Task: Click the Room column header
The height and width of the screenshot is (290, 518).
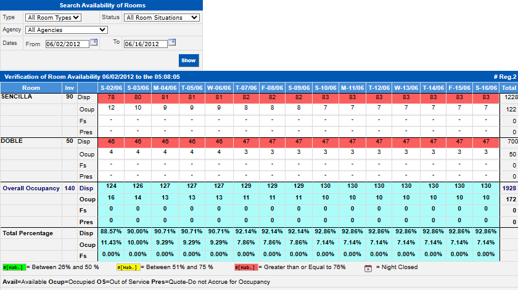Action: 31,88
